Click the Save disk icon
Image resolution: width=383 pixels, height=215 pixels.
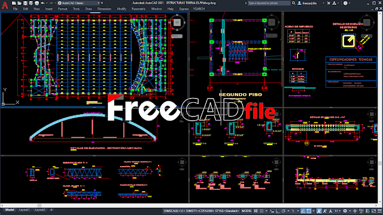25,3
